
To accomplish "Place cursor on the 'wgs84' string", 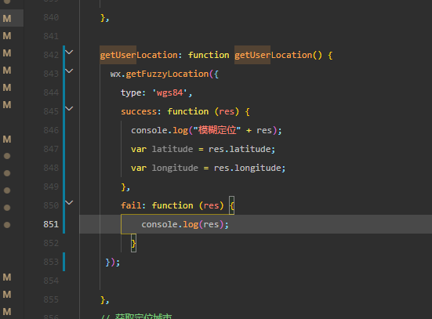I will 169,92.
